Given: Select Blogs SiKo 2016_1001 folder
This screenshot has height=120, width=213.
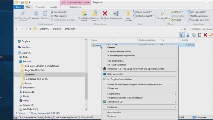Looking at the screenshot, I should (34, 70).
